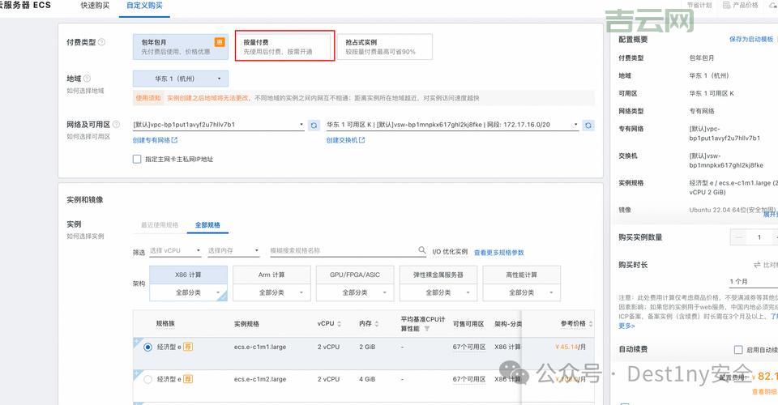Click help icon beside 地域
This screenshot has width=778, height=405.
[x=87, y=79]
